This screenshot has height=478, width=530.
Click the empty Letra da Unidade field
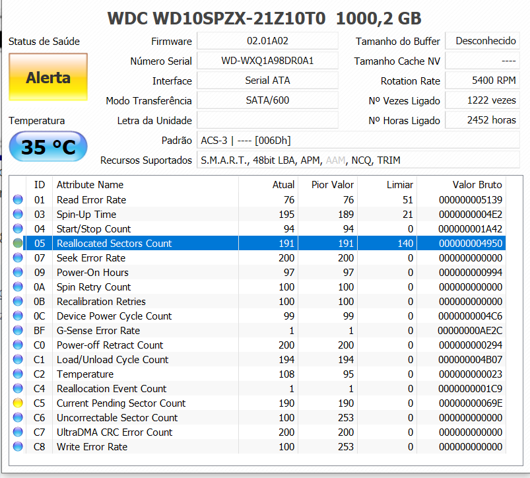[267, 120]
